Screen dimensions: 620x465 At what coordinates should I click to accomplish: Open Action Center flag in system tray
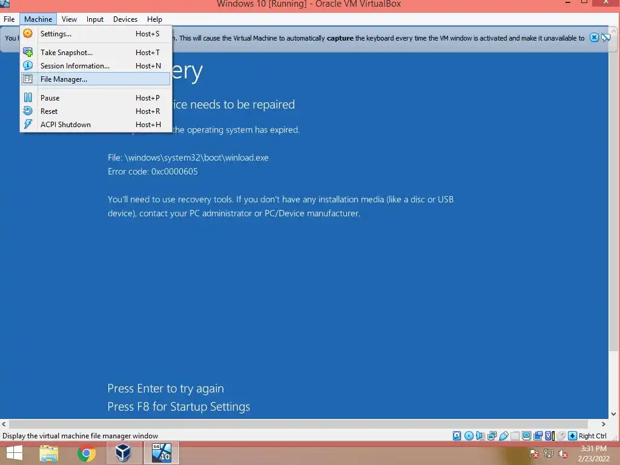(x=534, y=453)
